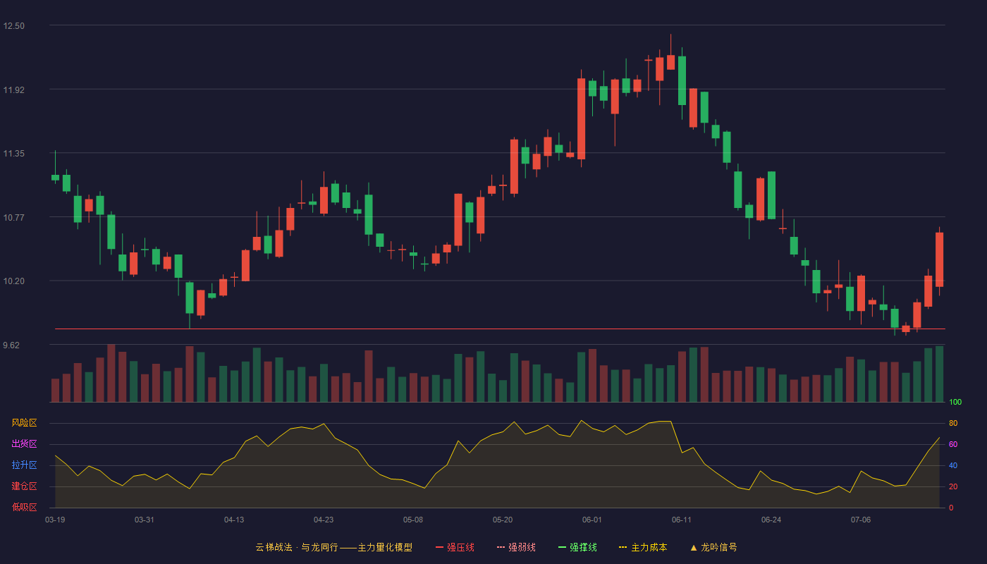Click the red line marker before 强压线
Screen dimensions: 987x564
coord(440,547)
